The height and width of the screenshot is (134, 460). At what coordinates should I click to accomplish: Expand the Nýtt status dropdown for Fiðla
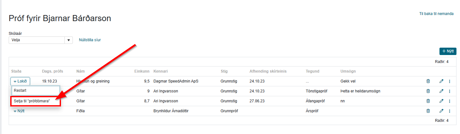coord(19,111)
